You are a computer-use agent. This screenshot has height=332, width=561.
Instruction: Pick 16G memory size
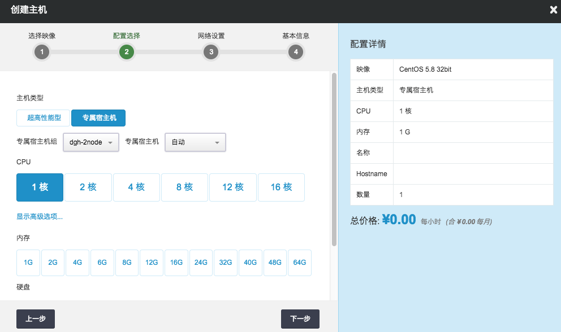[176, 263]
